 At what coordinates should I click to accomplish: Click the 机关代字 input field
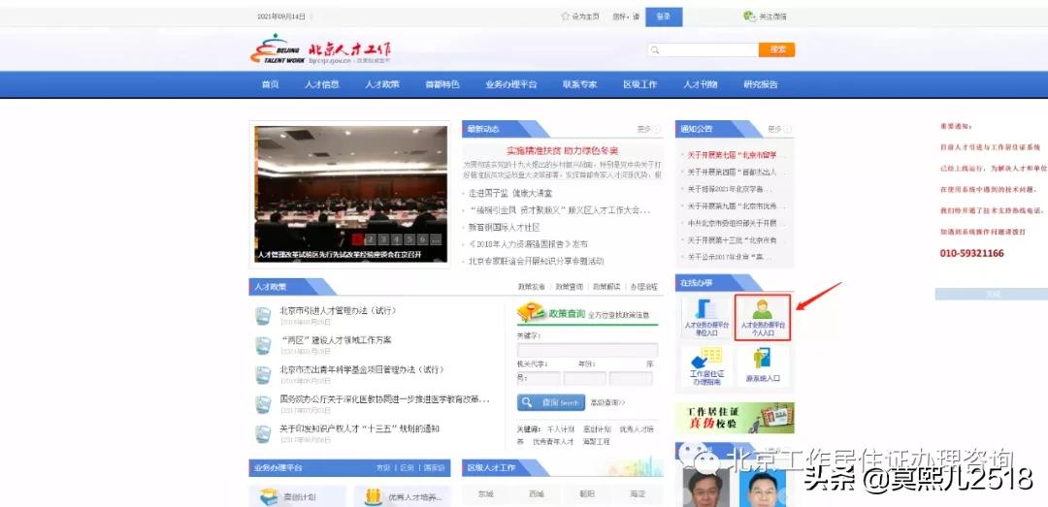540,379
